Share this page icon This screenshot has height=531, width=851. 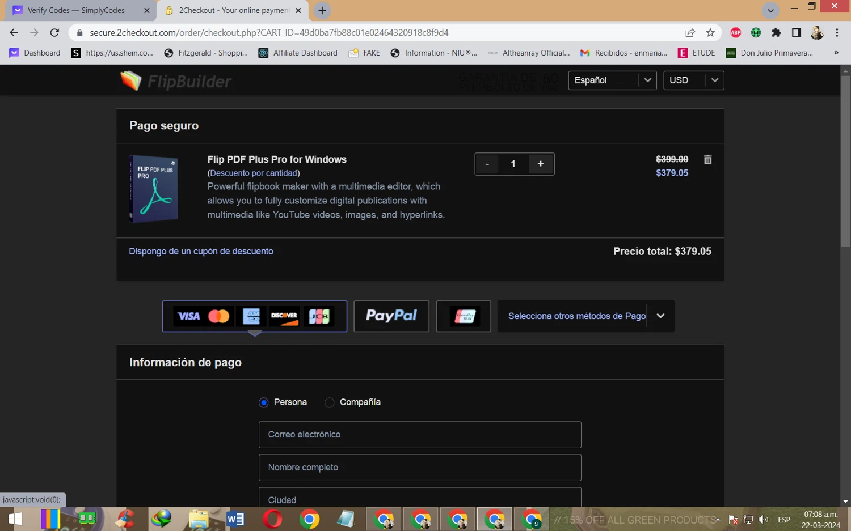tap(690, 33)
